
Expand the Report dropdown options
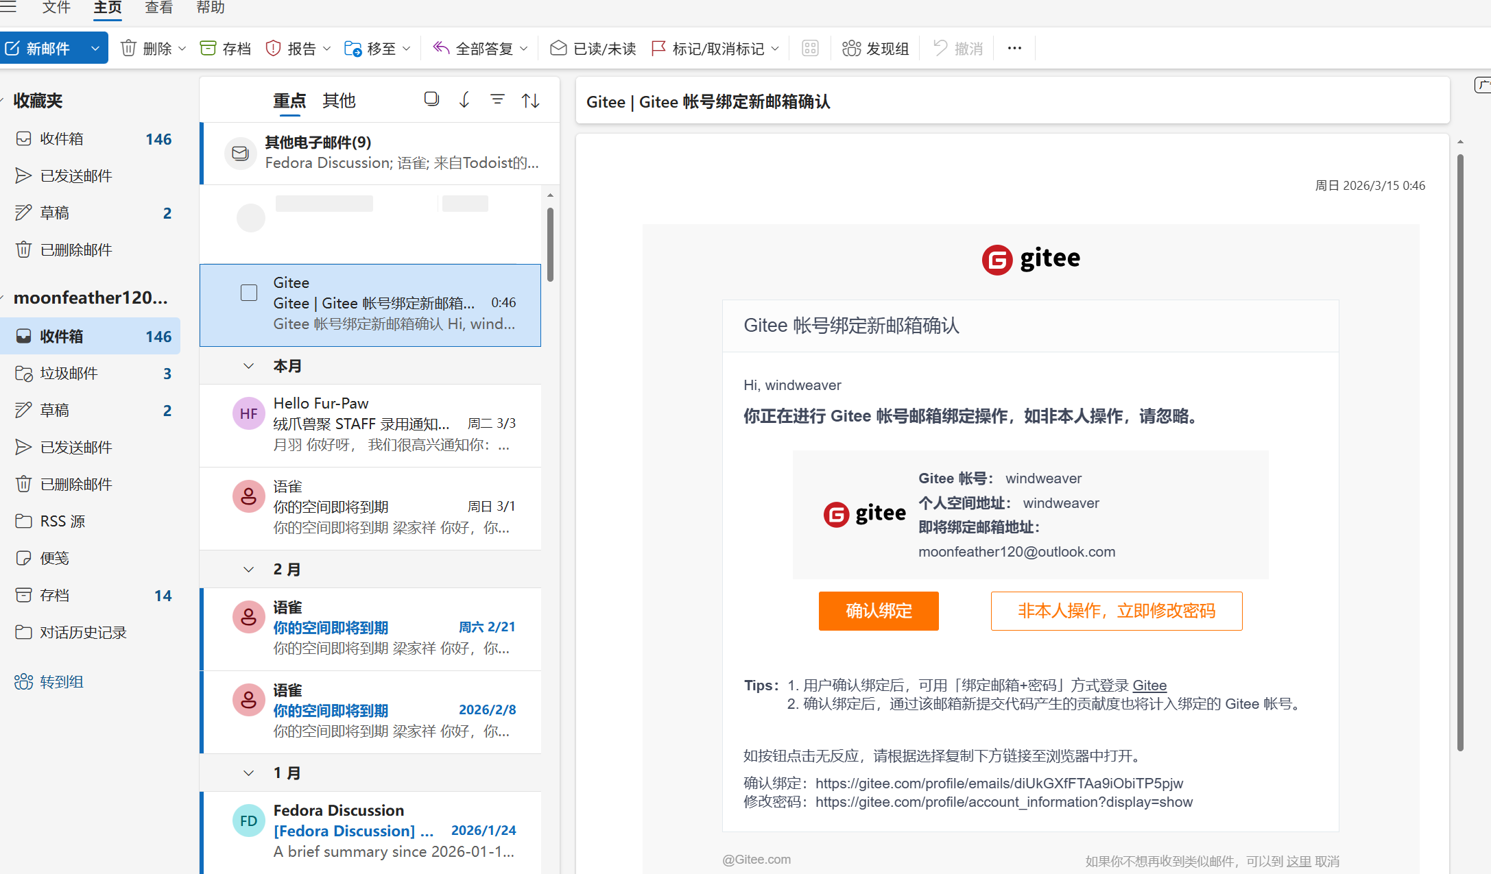(x=326, y=49)
